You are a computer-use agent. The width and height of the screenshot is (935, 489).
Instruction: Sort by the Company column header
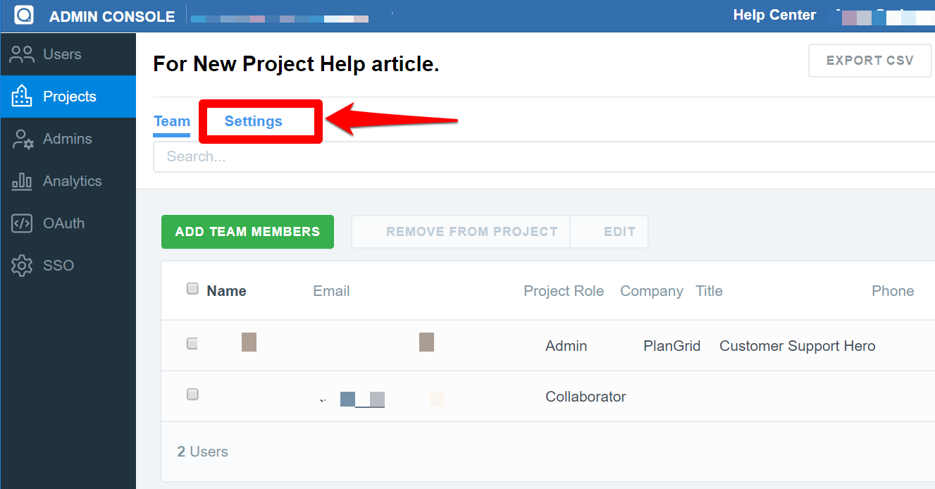pos(652,291)
